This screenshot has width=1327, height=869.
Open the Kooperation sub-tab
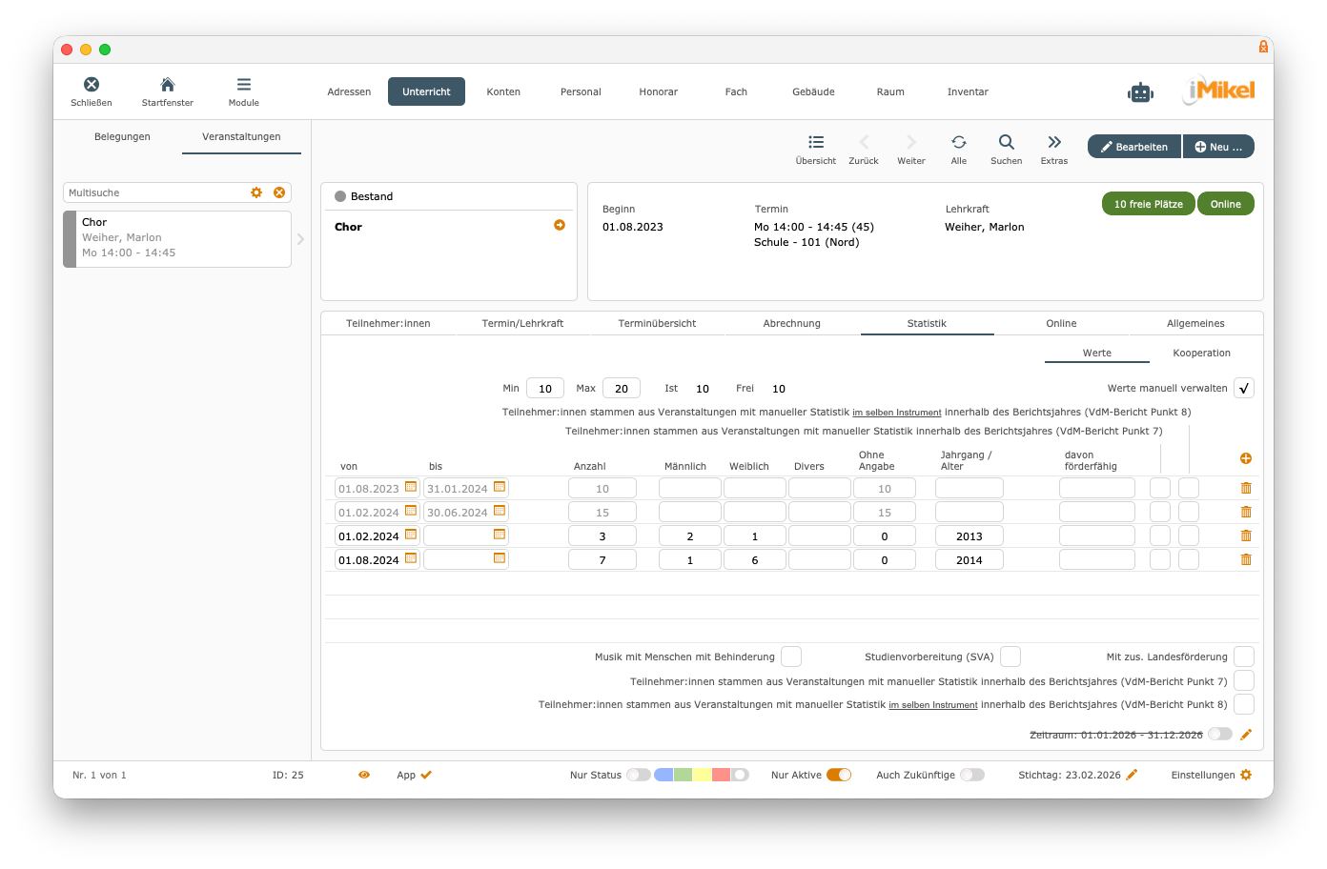(x=1201, y=353)
